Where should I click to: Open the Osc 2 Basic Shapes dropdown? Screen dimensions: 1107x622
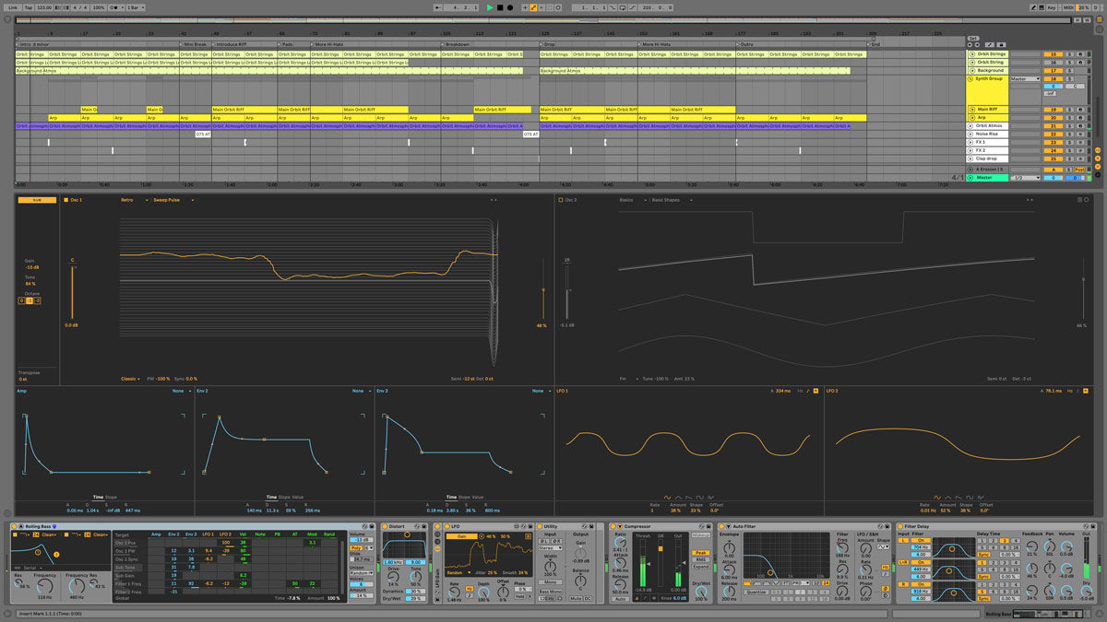point(664,199)
